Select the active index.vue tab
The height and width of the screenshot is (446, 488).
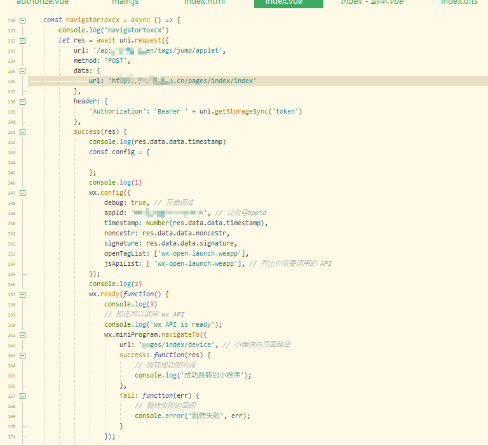point(288,3)
